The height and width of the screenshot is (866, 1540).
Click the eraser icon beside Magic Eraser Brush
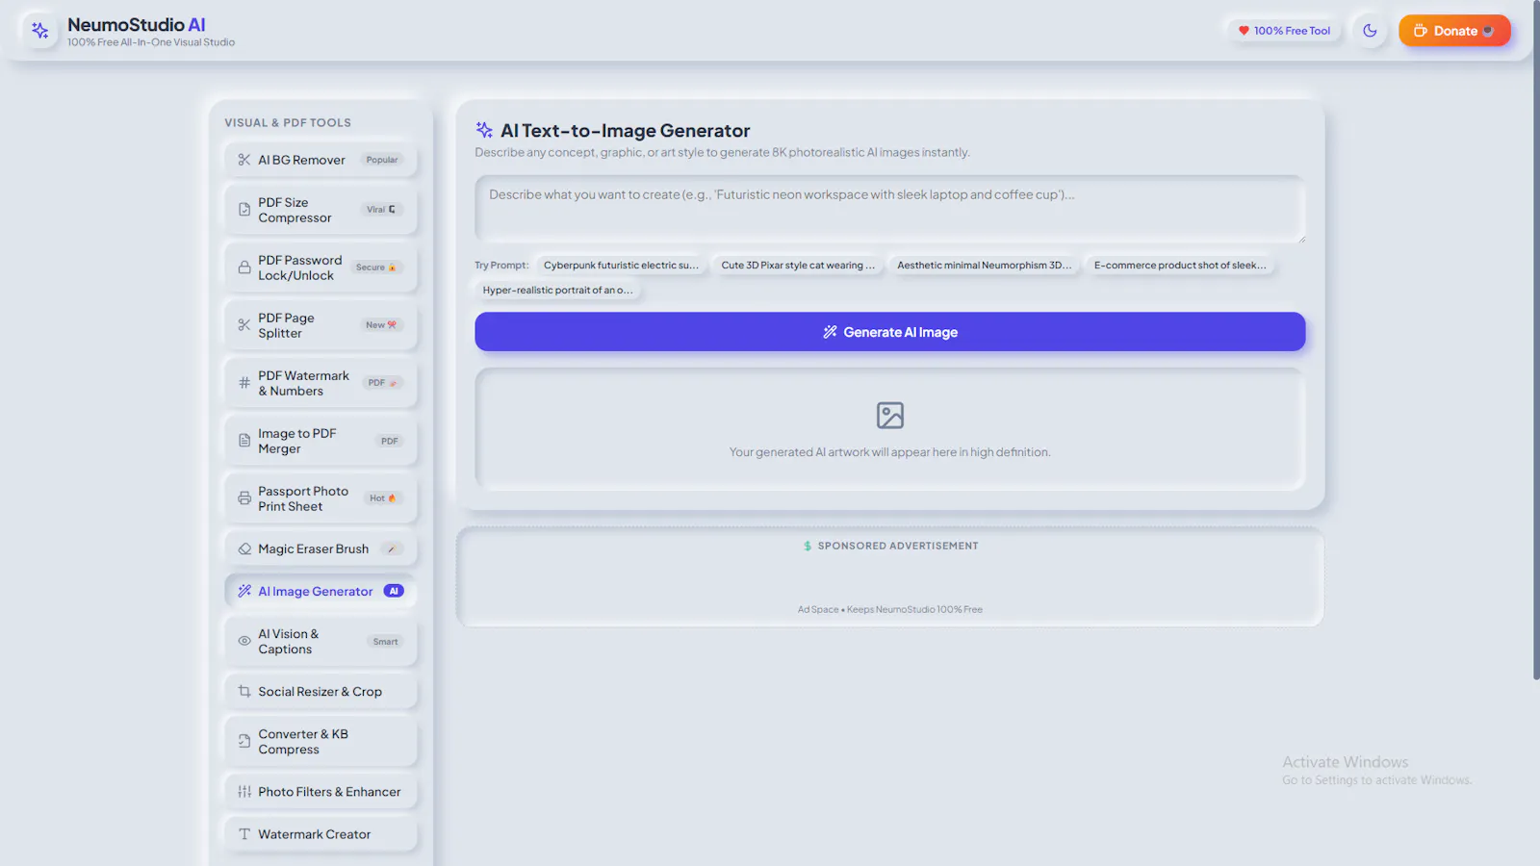tap(244, 548)
